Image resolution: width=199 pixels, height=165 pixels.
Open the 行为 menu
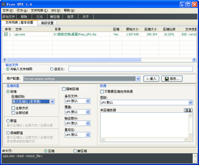(x=22, y=10)
